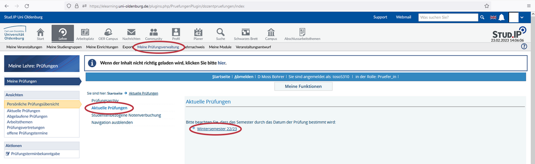535x164 pixels.
Task: Click the Universität Oldenburg logo
Action: (x=14, y=33)
